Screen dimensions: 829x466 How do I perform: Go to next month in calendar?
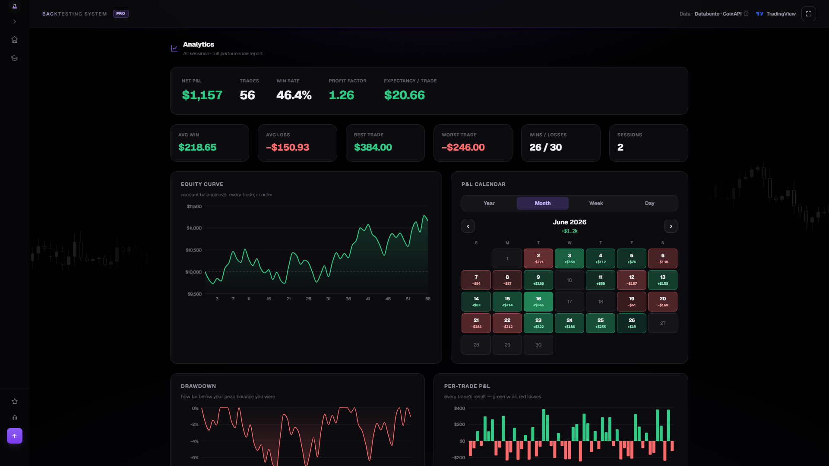coord(671,226)
